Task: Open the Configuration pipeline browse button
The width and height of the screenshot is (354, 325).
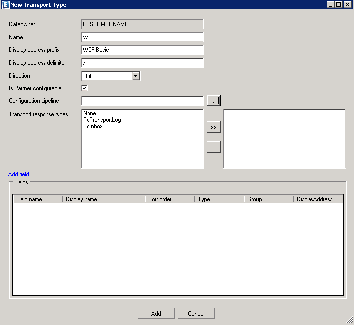Action: coord(213,101)
